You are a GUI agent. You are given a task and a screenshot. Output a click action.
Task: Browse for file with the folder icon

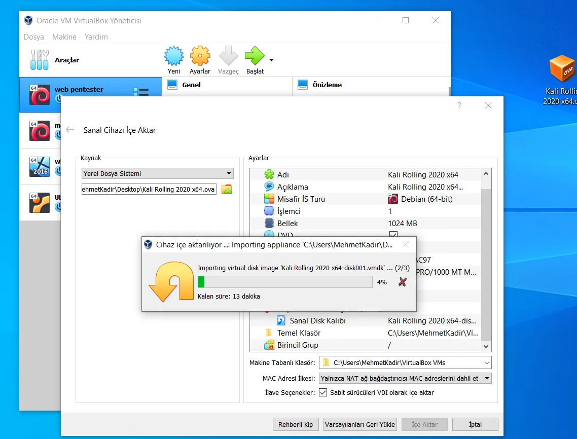(x=227, y=190)
